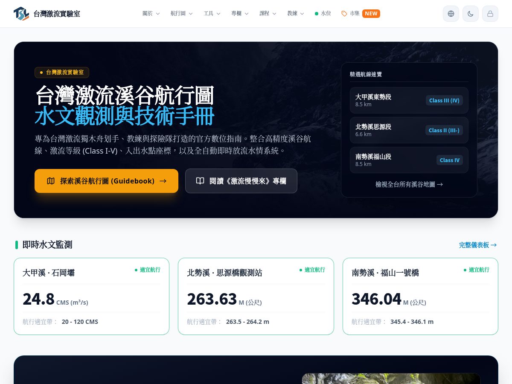Open the 大甲溪東勢段 route card

pyautogui.click(x=409, y=100)
